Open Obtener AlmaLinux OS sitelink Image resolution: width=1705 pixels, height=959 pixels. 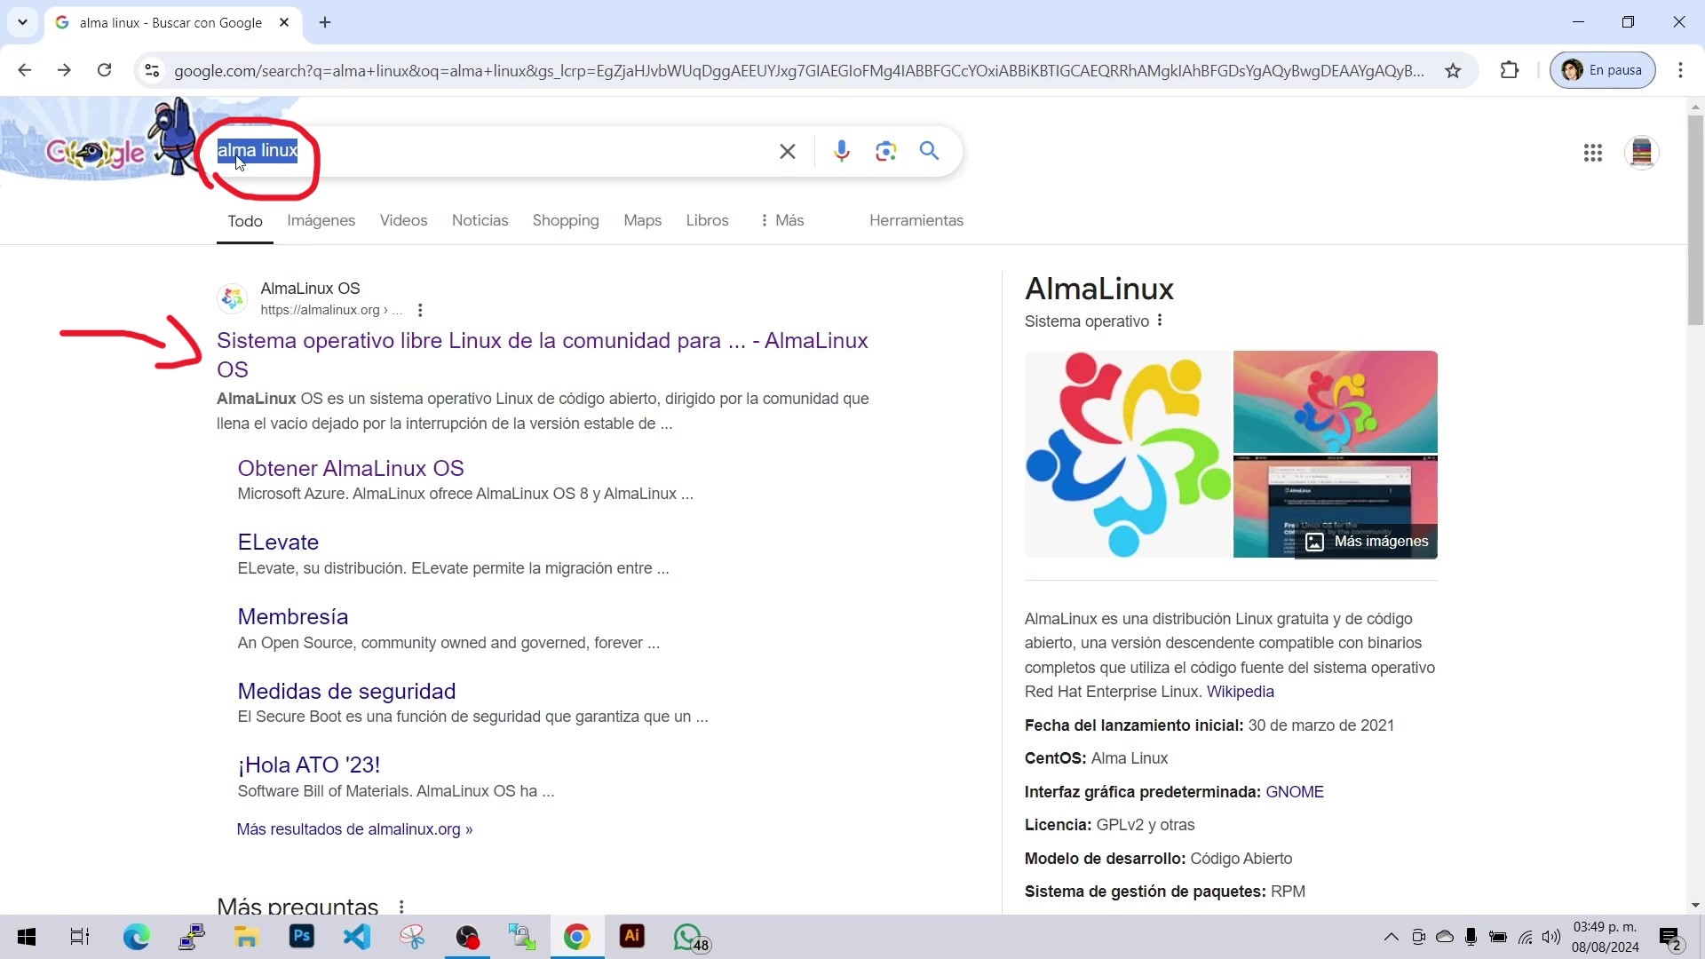point(351,468)
